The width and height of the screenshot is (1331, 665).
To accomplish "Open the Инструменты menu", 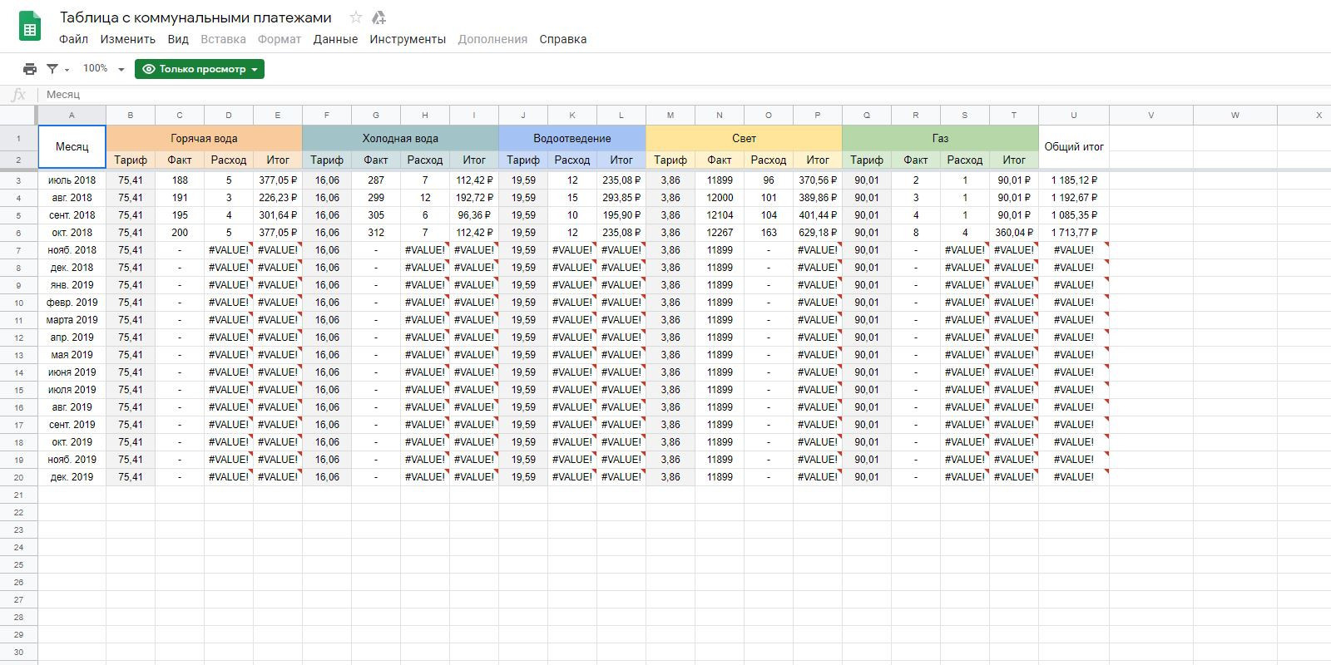I will [408, 39].
